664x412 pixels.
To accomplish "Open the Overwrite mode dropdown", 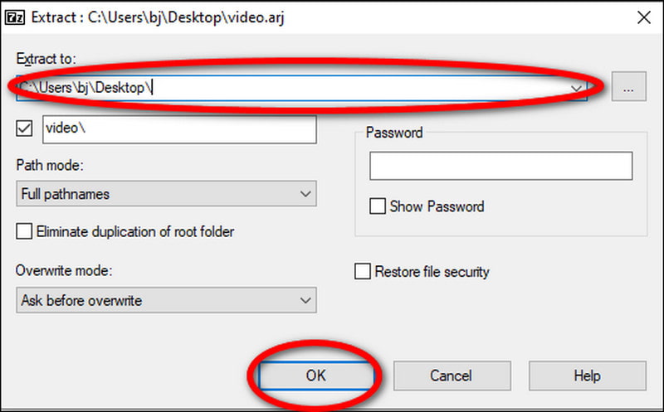I will pos(166,300).
